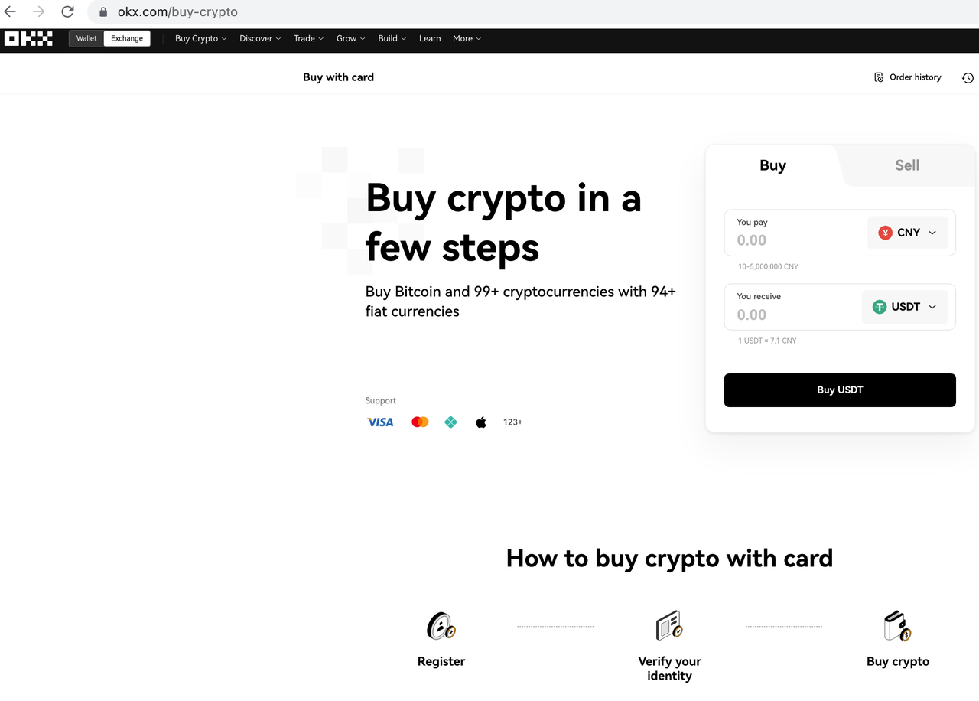
Task: Open the CNY currency selector
Action: point(908,233)
